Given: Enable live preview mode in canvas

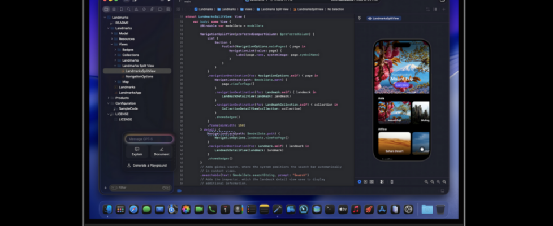Looking at the screenshot, I should [360, 182].
